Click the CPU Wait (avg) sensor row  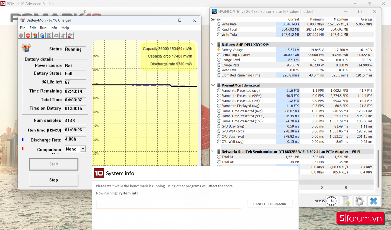pos(292,142)
